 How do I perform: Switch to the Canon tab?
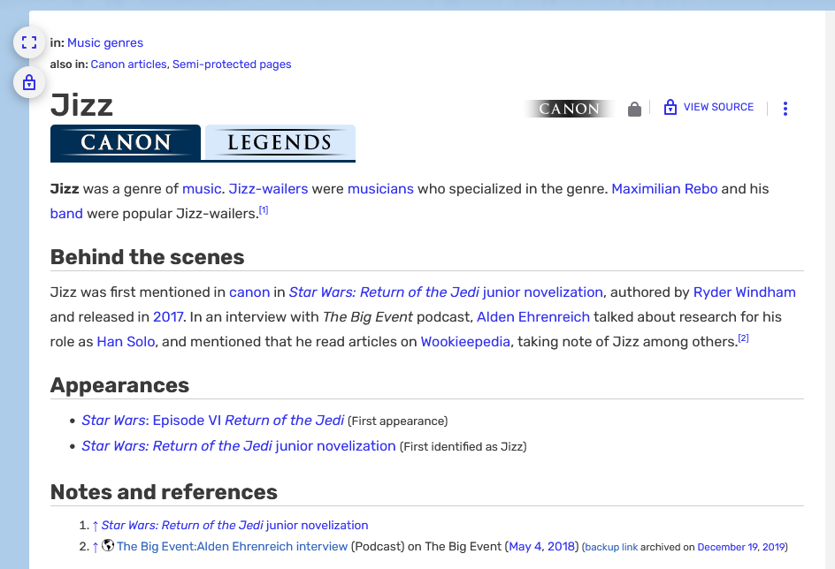[126, 142]
